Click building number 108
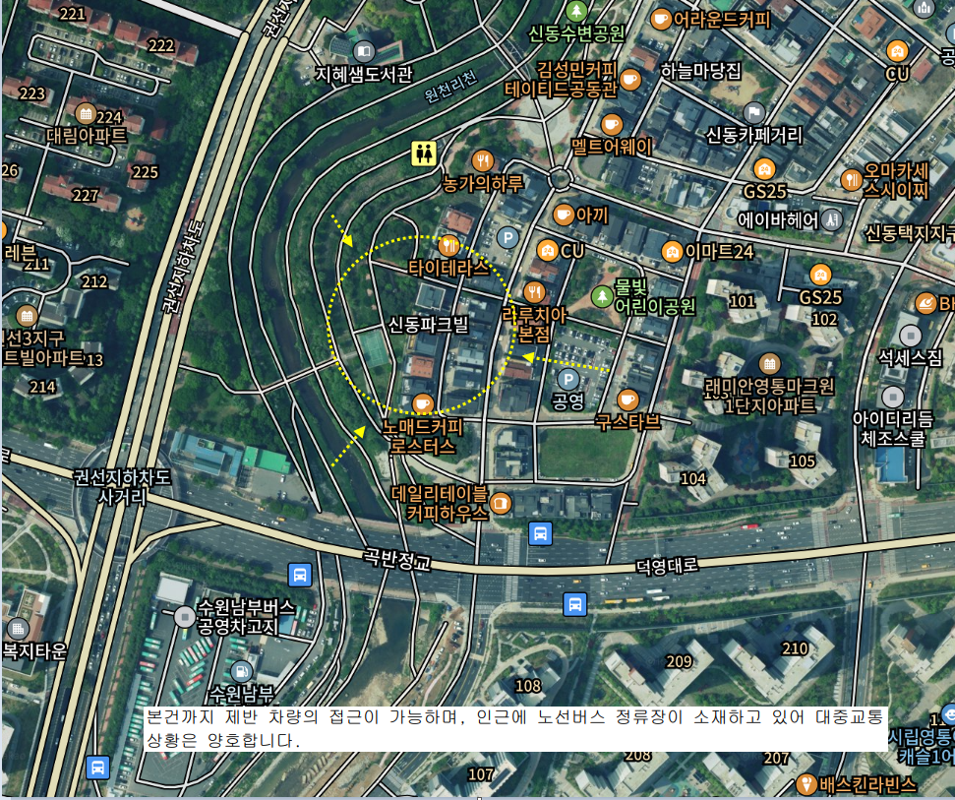This screenshot has width=955, height=800. click(x=528, y=686)
